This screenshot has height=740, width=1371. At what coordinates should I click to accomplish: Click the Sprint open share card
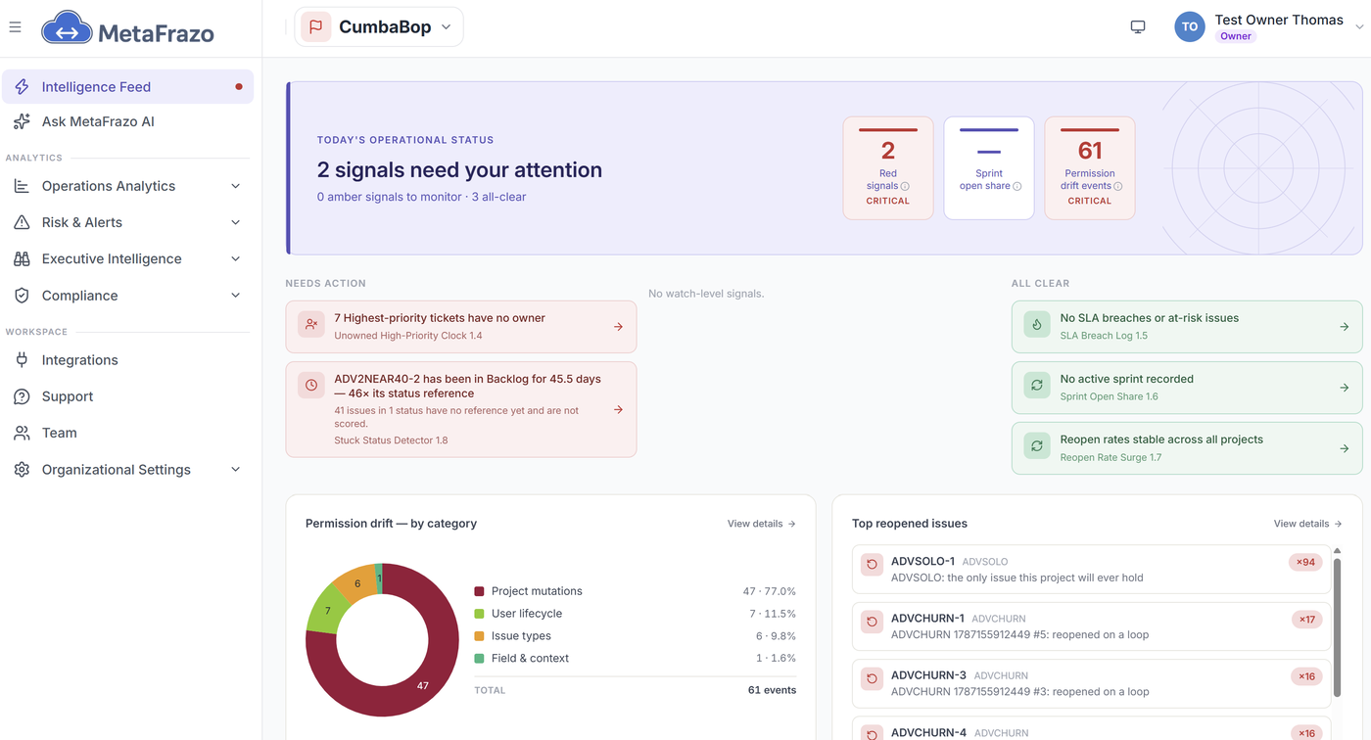pos(989,168)
